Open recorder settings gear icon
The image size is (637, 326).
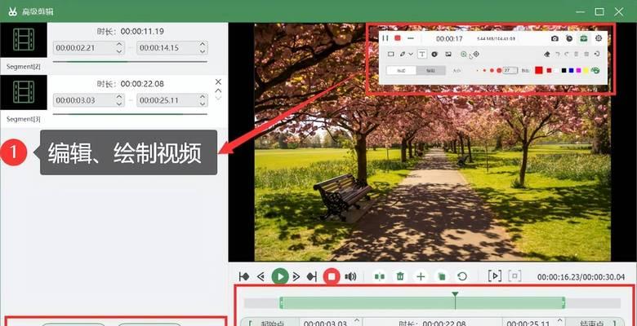coord(598,38)
